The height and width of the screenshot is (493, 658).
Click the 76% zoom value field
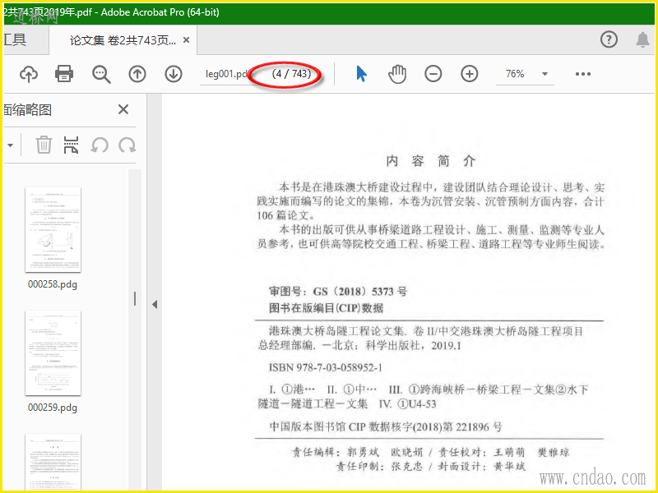pyautogui.click(x=515, y=74)
